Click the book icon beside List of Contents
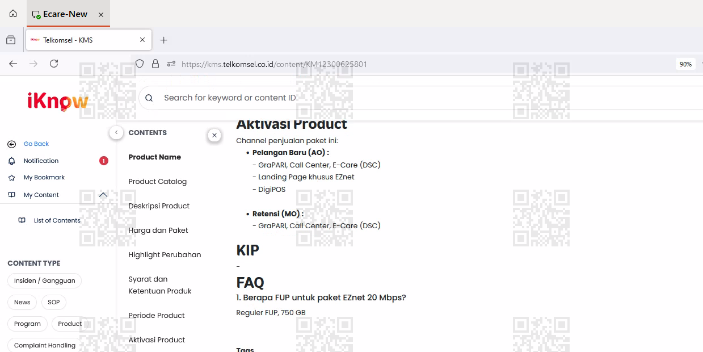 click(22, 220)
